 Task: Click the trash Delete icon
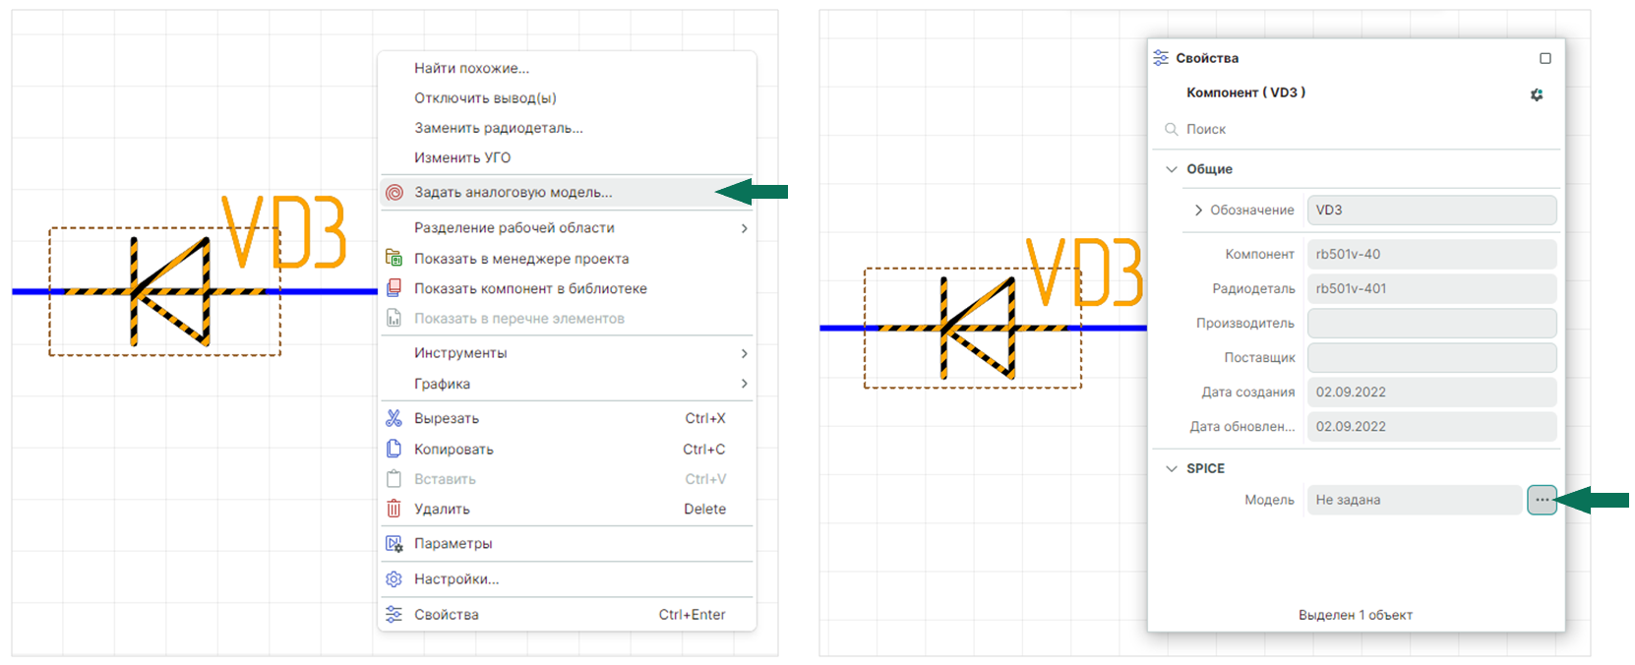coord(394,509)
